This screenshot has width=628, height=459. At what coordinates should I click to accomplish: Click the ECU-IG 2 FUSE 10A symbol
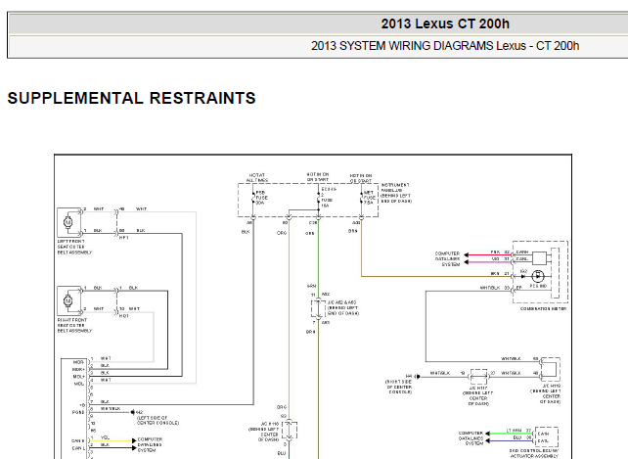pyautogui.click(x=319, y=200)
